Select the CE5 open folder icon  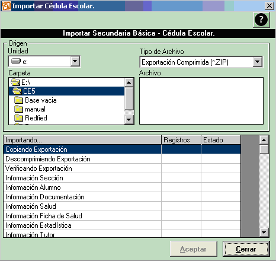pyautogui.click(x=17, y=91)
